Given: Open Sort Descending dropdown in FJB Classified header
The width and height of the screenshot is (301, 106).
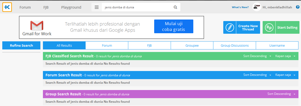Looking at the screenshot, I should tap(257, 56).
